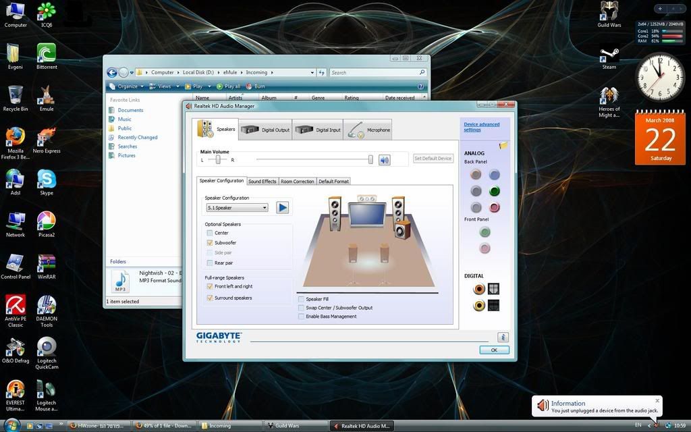This screenshot has height=432, width=691.
Task: Open Nero Express desktop icon
Action: coord(47,140)
